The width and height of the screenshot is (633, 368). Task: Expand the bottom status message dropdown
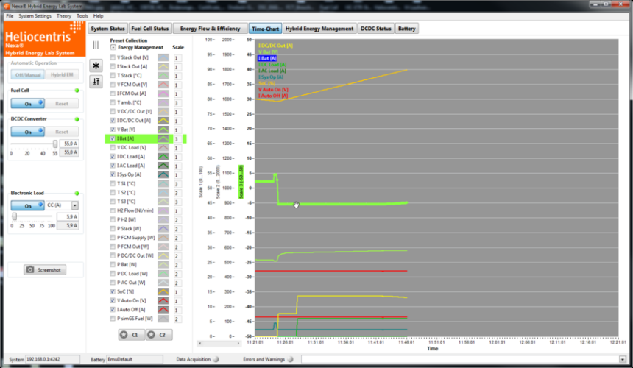624,359
